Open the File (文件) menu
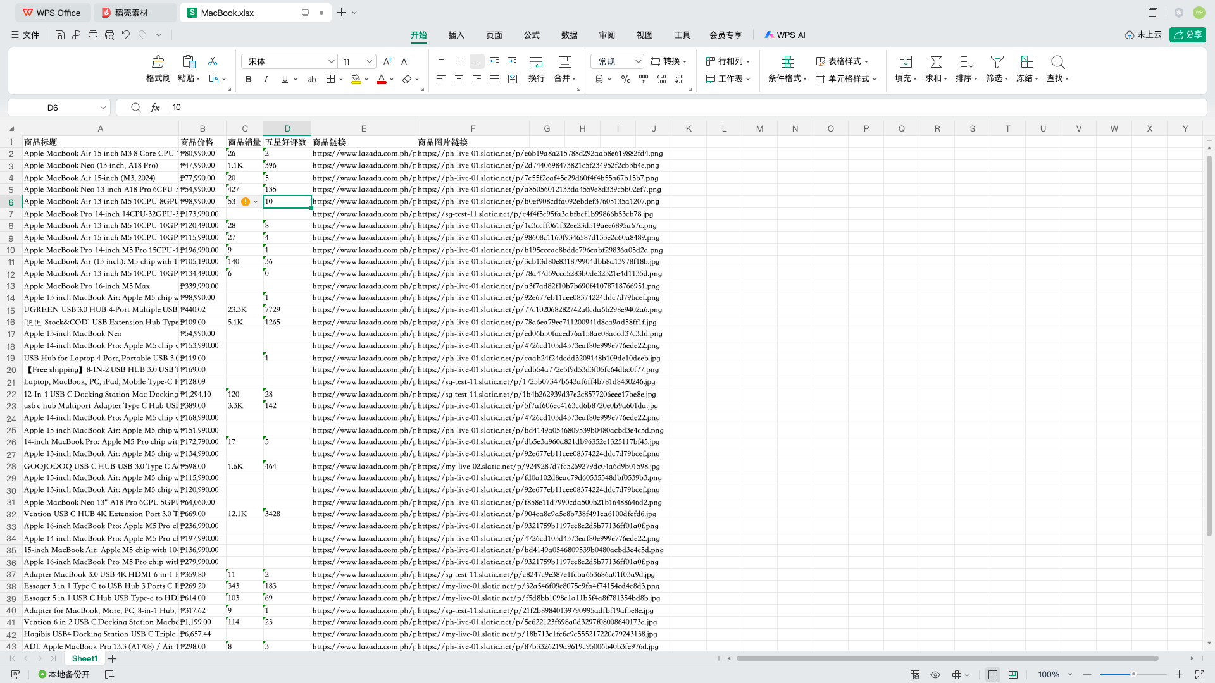Viewport: 1215px width, 683px height. pyautogui.click(x=25, y=35)
